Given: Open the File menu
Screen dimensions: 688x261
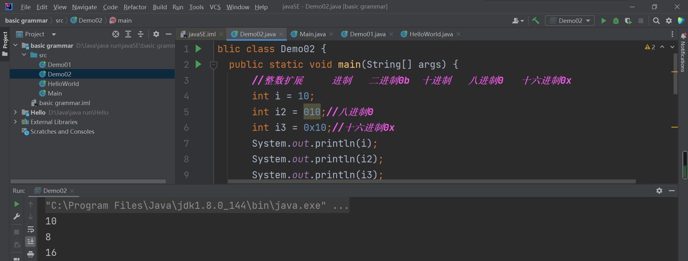Looking at the screenshot, I should tap(26, 7).
